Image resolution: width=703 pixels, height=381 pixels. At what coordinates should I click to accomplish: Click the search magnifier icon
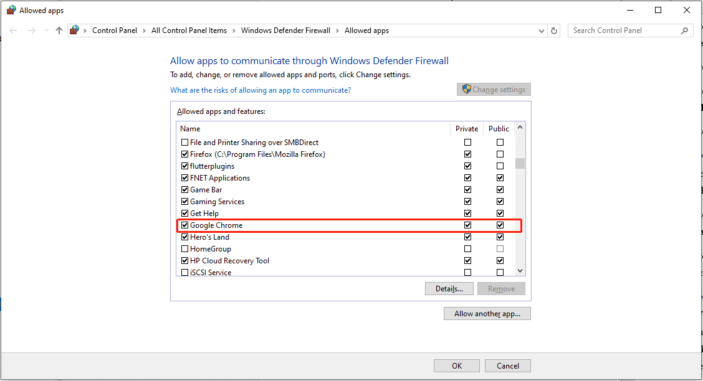tap(685, 31)
